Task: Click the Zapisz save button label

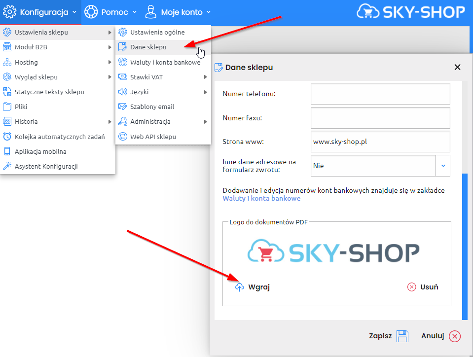Action: pyautogui.click(x=380, y=336)
